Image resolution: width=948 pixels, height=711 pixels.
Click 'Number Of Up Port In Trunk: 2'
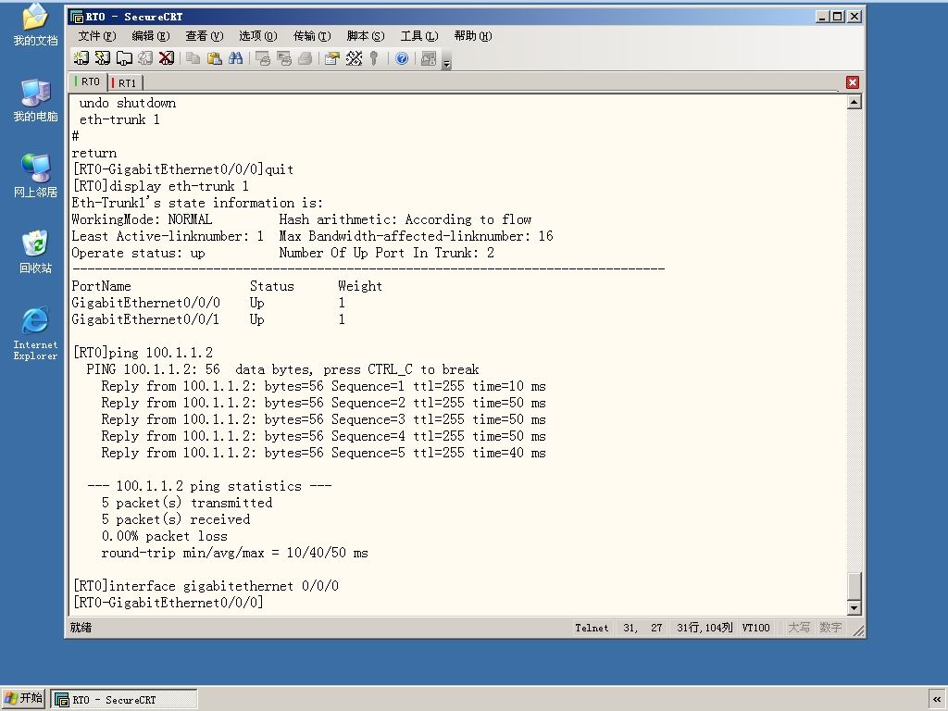click(x=386, y=253)
